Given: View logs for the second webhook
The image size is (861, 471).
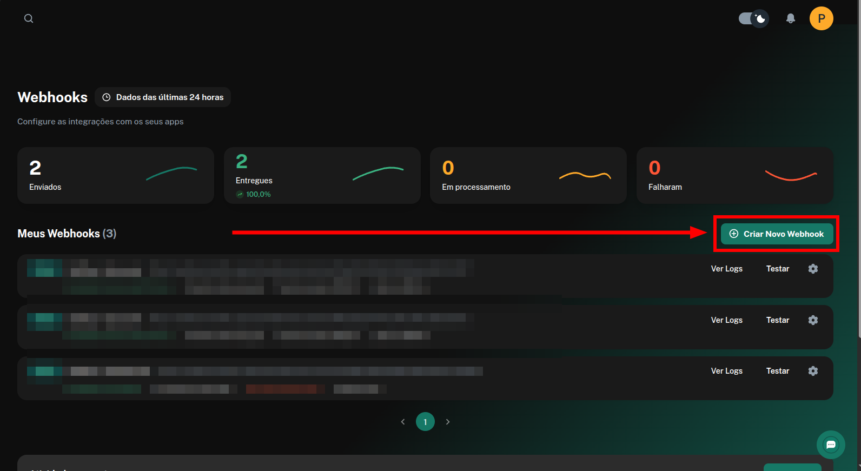Looking at the screenshot, I should (726, 320).
